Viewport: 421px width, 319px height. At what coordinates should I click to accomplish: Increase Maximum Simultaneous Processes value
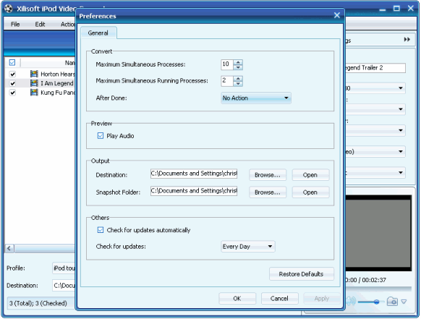pyautogui.click(x=238, y=62)
